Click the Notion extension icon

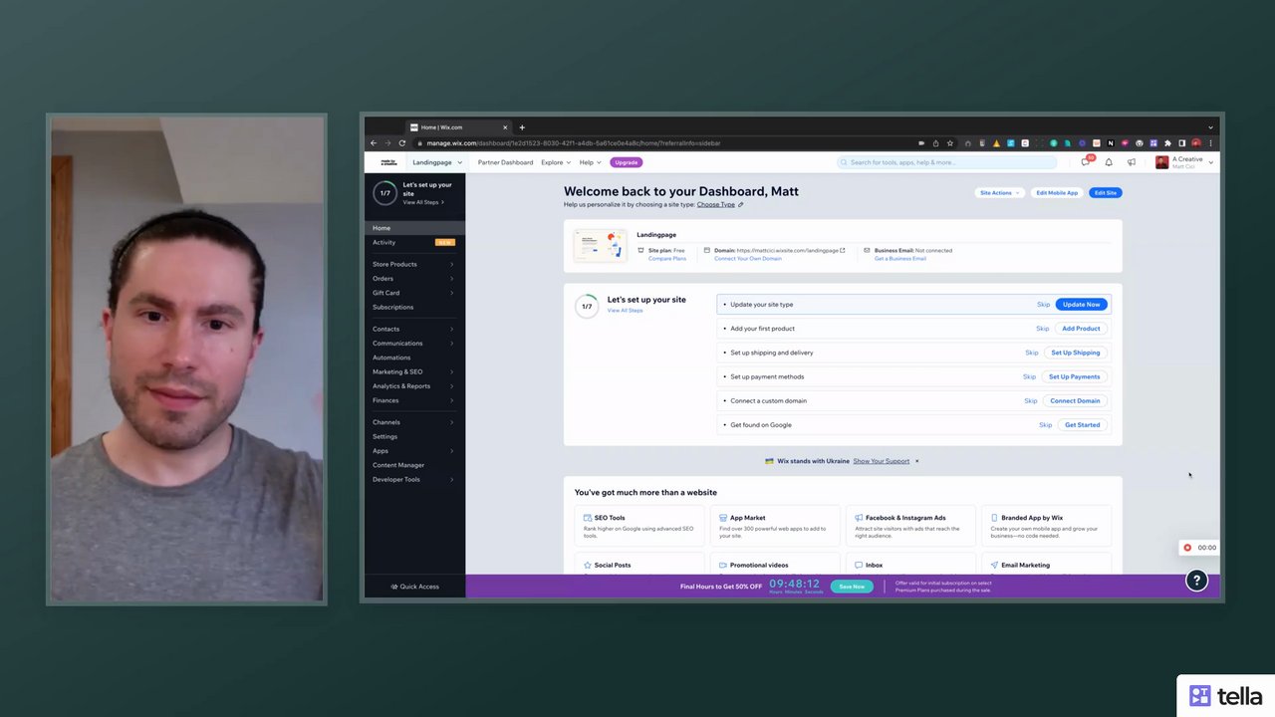1111,143
